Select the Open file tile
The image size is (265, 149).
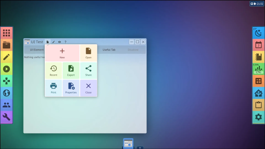click(x=88, y=53)
